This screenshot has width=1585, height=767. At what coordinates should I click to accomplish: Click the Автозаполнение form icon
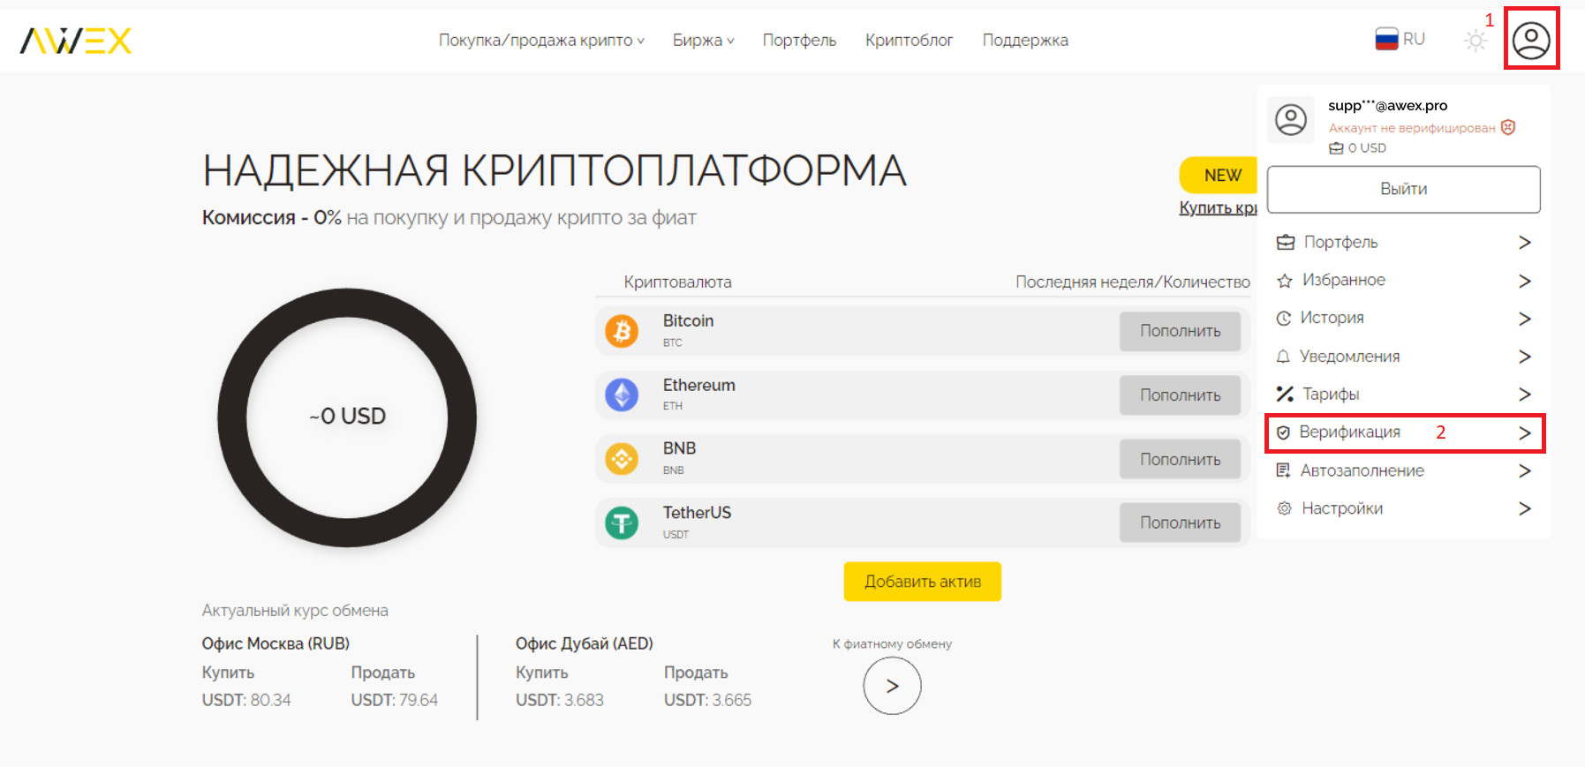(x=1284, y=470)
